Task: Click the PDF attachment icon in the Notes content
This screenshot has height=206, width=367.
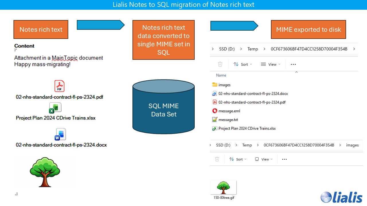Action: click(x=59, y=86)
